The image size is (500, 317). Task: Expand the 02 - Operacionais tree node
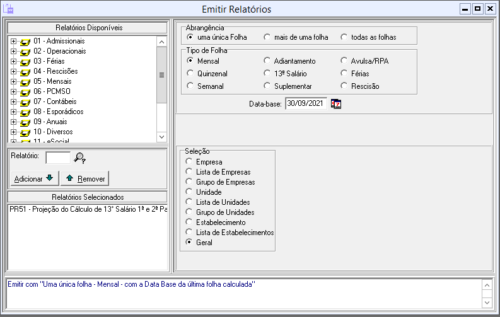click(x=14, y=51)
